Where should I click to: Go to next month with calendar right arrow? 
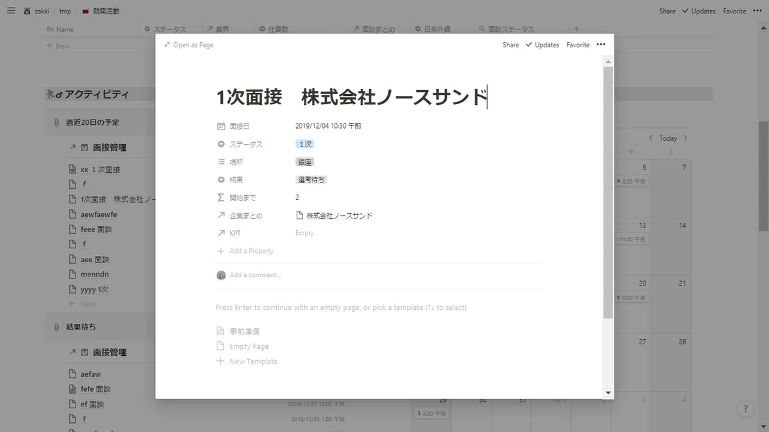[x=685, y=138]
